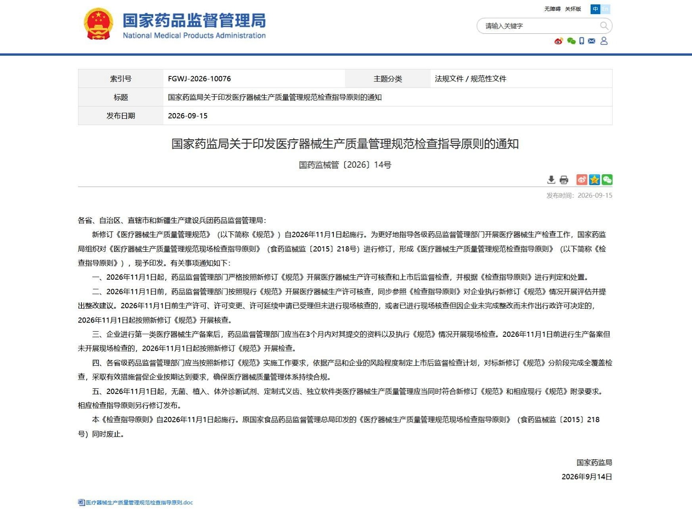Click the signing date 2026年9月14日

[587, 477]
